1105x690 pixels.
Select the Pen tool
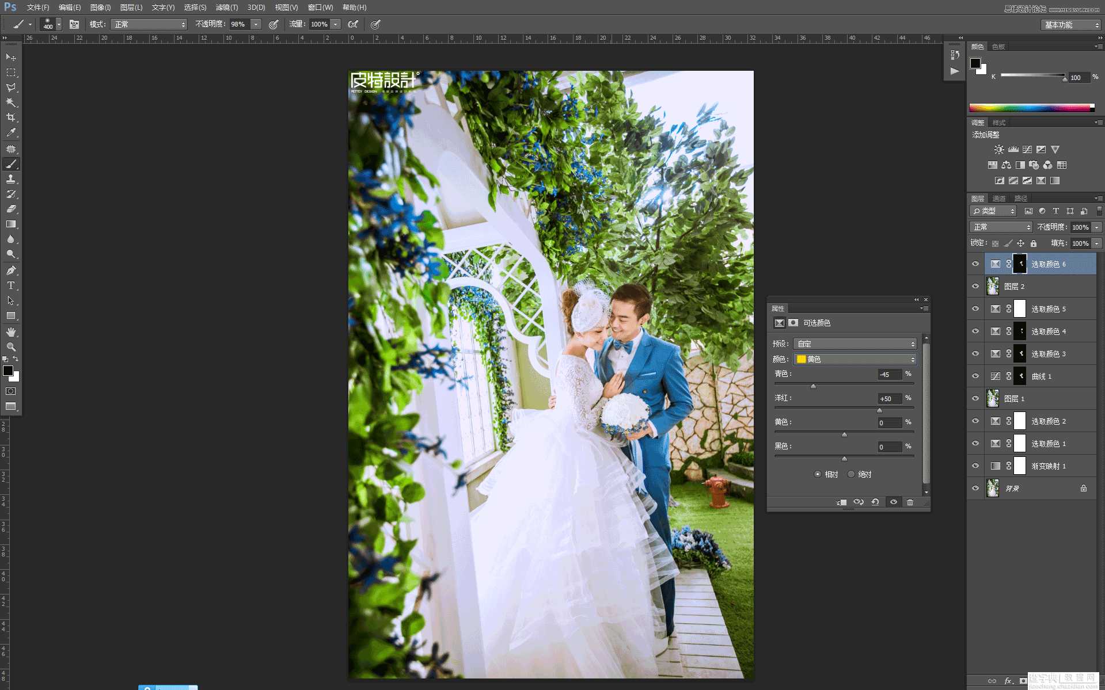(10, 270)
